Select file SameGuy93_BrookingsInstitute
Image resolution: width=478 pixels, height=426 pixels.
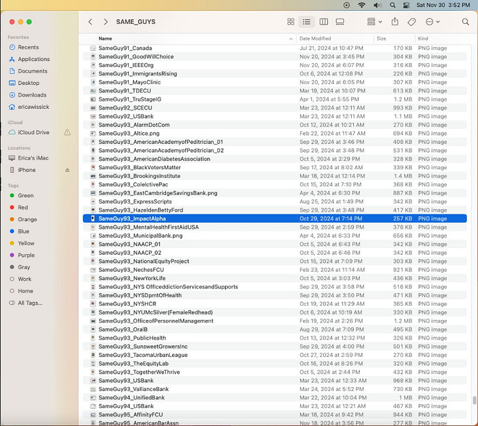pos(275,176)
